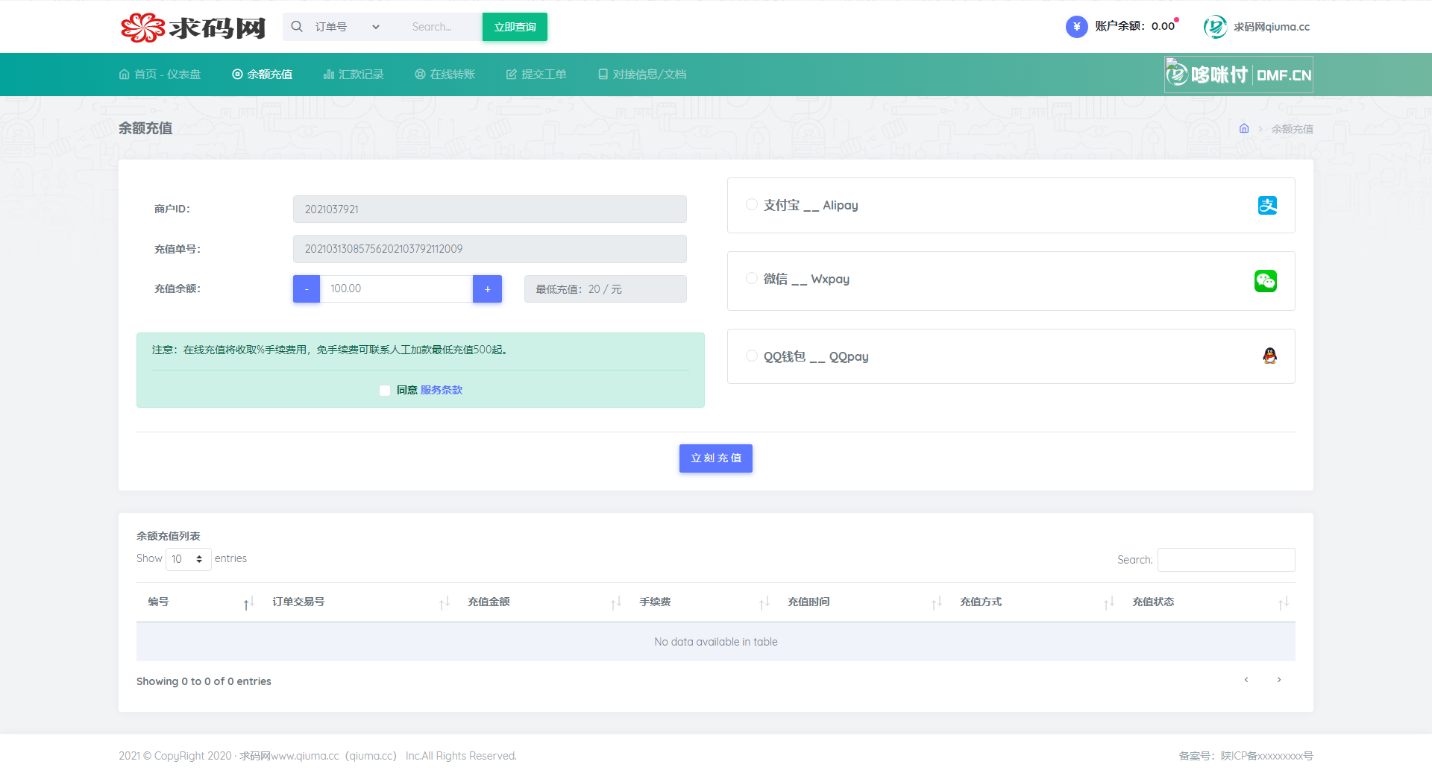
Task: Check the 同意 服务条款 checkbox
Action: [x=385, y=391]
